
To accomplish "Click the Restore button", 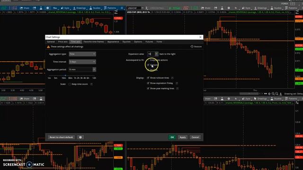I will pos(196,47).
